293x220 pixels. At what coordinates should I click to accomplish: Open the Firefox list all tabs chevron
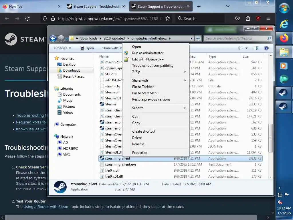pos(227,6)
